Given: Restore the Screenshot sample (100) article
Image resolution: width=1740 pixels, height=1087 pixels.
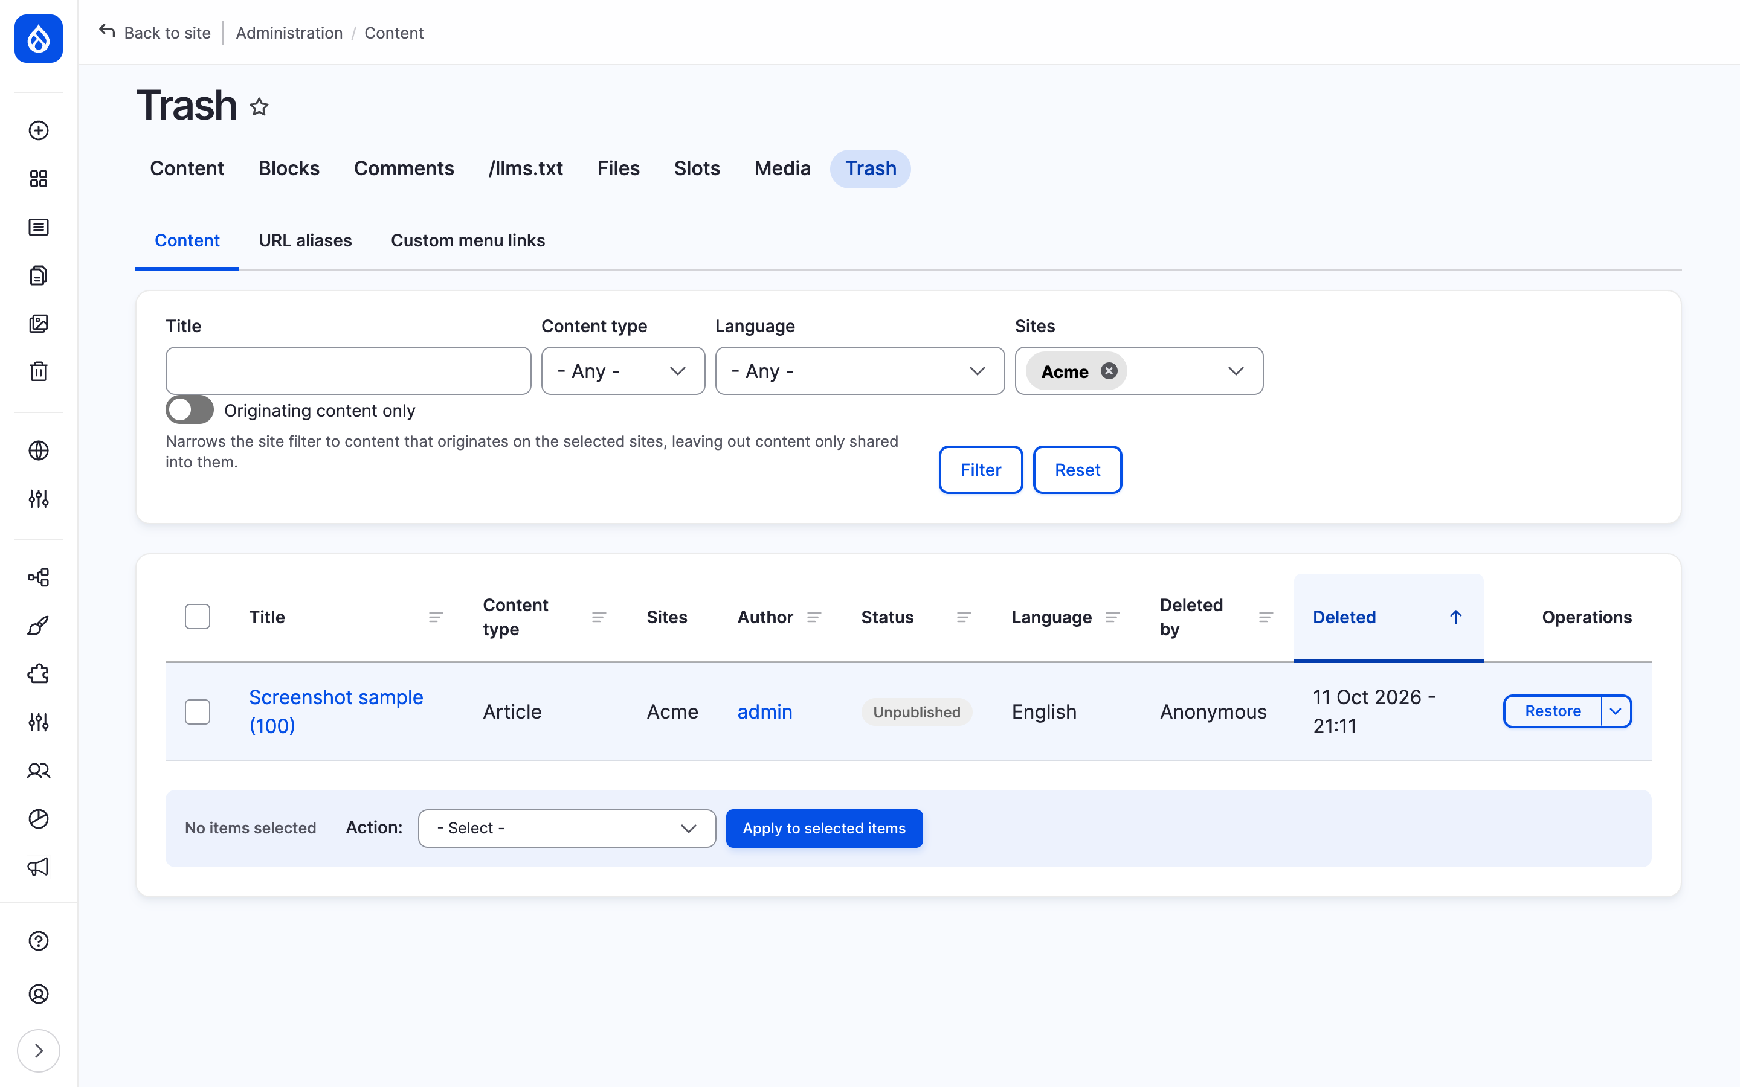Looking at the screenshot, I should [x=1553, y=712].
